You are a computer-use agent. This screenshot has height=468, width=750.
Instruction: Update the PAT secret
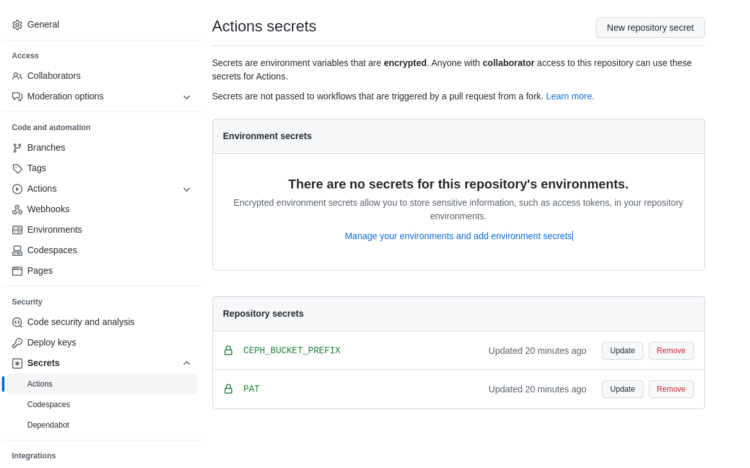[622, 389]
